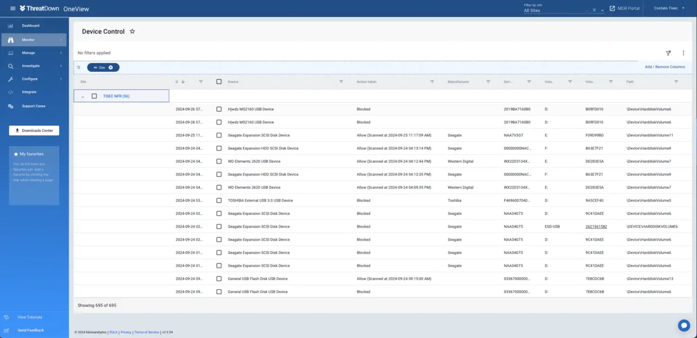Remove the Site filter chip with the X
This screenshot has width=697, height=338.
(111, 67)
